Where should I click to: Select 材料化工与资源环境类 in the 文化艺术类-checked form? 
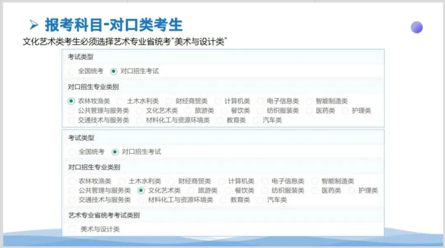coord(141,200)
